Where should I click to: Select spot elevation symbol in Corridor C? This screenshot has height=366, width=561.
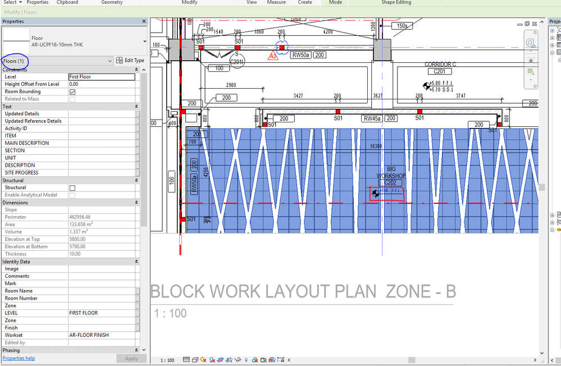[426, 86]
